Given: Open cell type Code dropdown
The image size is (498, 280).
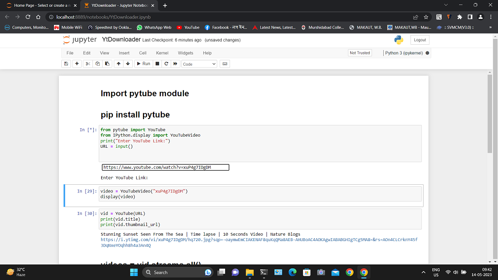Looking at the screenshot, I should (199, 64).
